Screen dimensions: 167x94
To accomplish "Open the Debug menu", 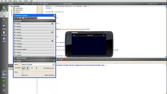I will pos(15,1).
